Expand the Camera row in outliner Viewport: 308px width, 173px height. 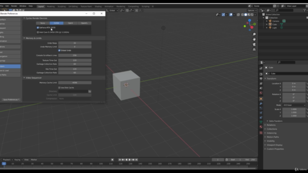(267, 21)
